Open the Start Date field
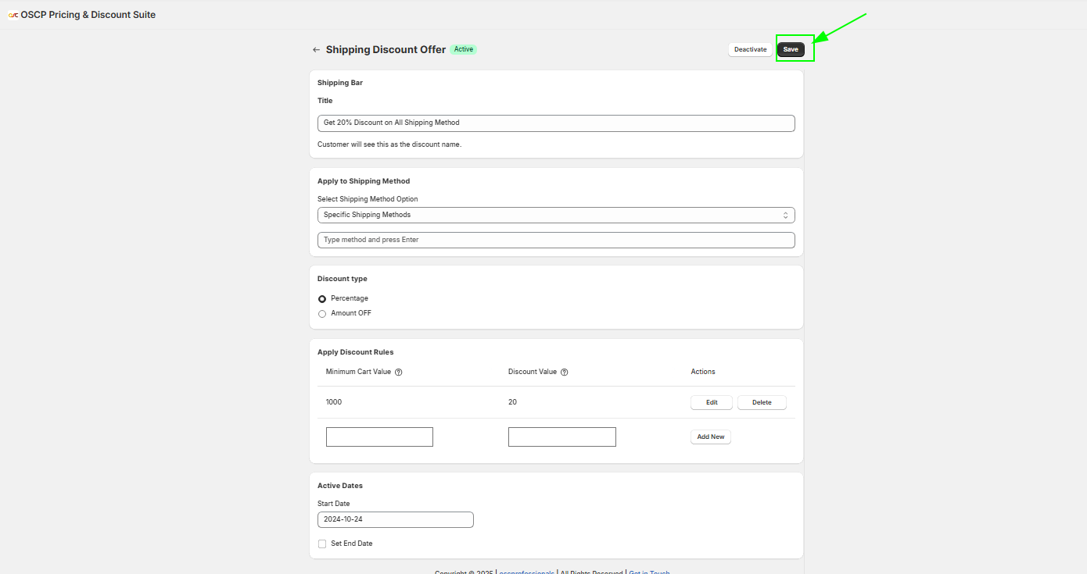The height and width of the screenshot is (574, 1087). pos(395,519)
